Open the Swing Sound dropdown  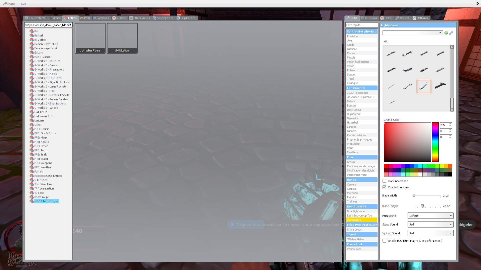point(430,224)
